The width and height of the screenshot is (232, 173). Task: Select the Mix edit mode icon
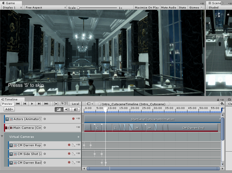[59, 110]
